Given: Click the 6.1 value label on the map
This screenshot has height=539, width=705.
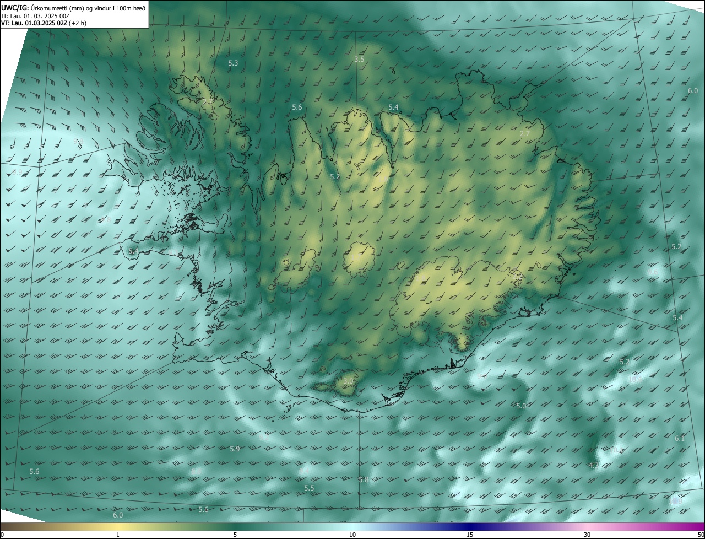Looking at the screenshot, I should click(x=680, y=439).
